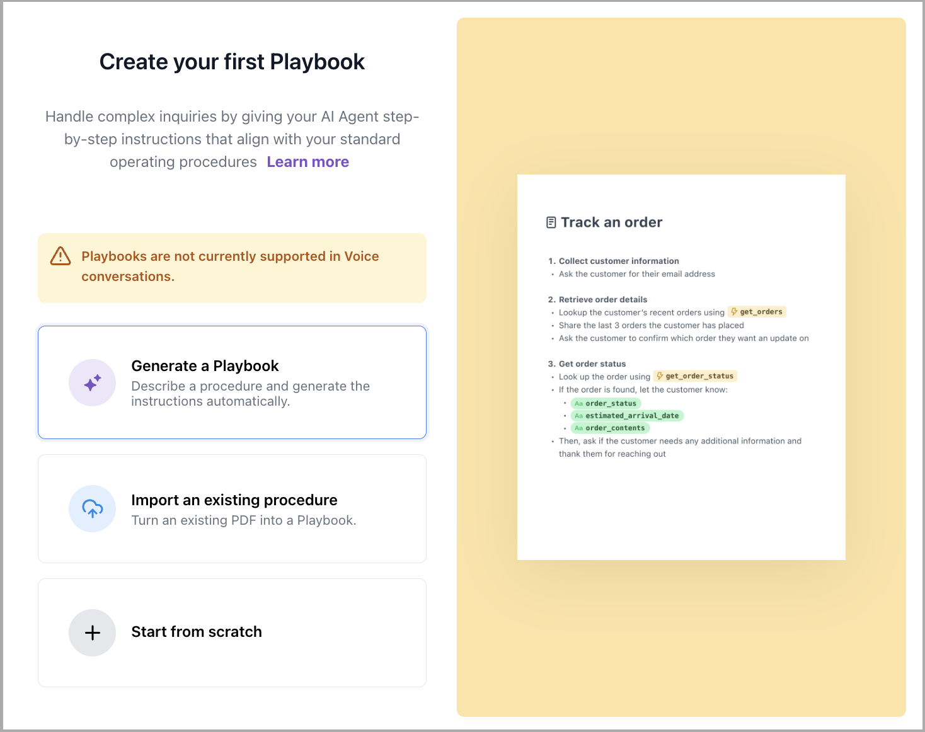The width and height of the screenshot is (925, 732).
Task: Expand the Get order status step
Action: point(592,363)
